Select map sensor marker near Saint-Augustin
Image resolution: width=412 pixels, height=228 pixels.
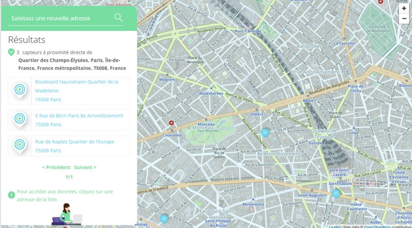(x=336, y=194)
